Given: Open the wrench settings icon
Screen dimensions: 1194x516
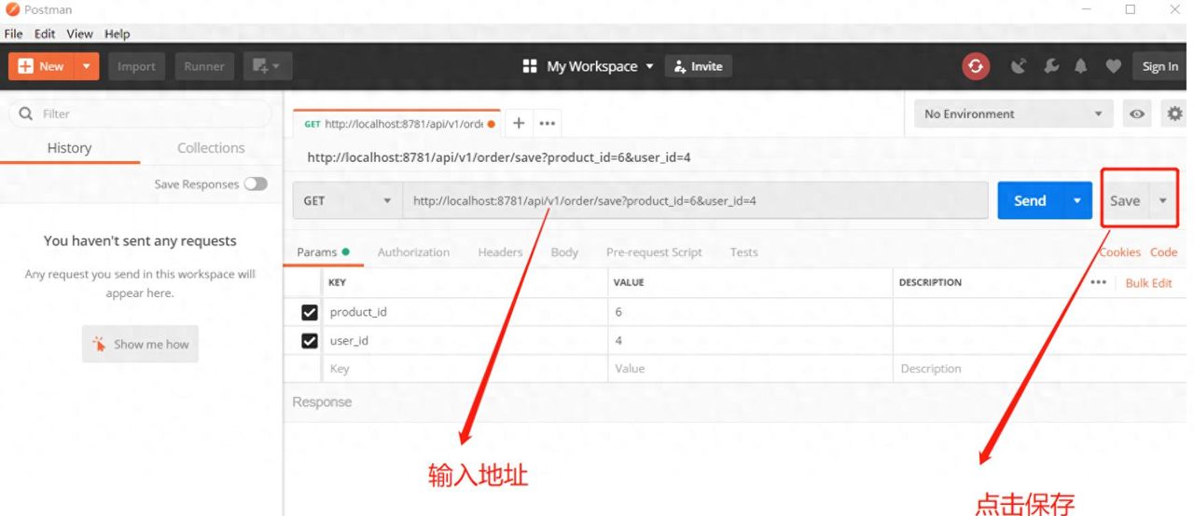Looking at the screenshot, I should [1051, 66].
